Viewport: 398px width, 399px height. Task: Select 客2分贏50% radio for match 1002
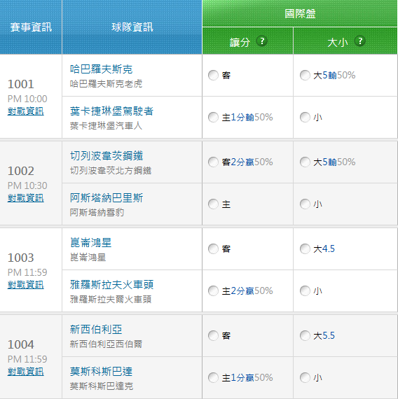[x=213, y=162]
